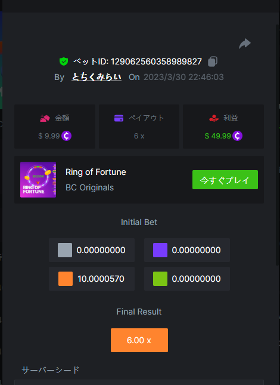The width and height of the screenshot is (280, 385).
Task: Click the orange 6.00 x final result box
Action: tap(139, 340)
